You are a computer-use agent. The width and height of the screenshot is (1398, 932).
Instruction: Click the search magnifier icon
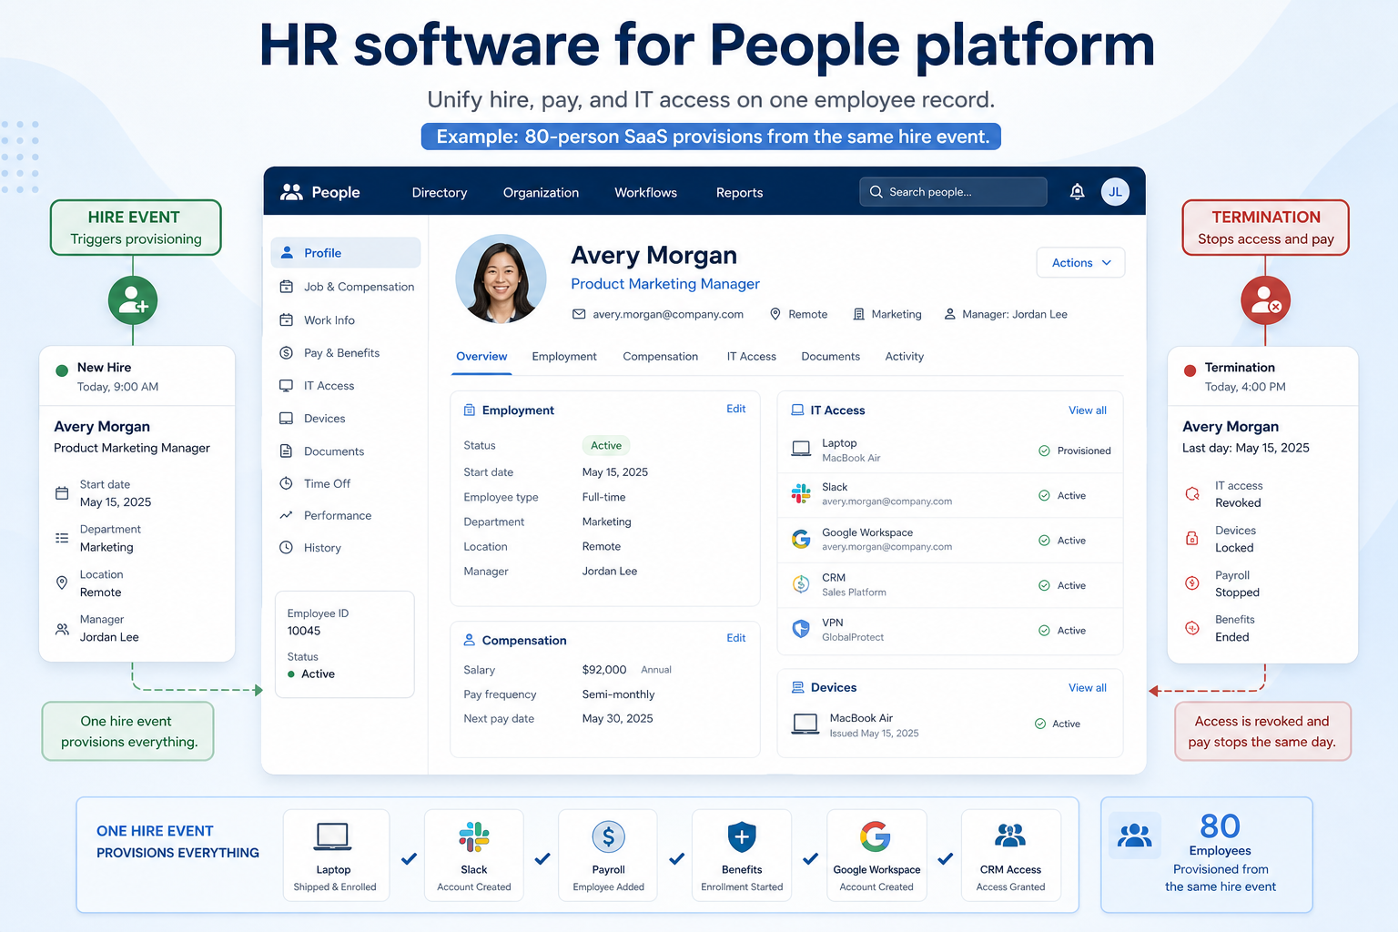pos(876,192)
